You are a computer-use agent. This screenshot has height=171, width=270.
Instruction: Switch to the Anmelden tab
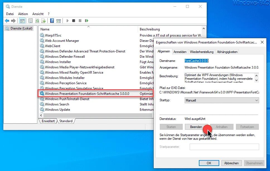[180, 52]
